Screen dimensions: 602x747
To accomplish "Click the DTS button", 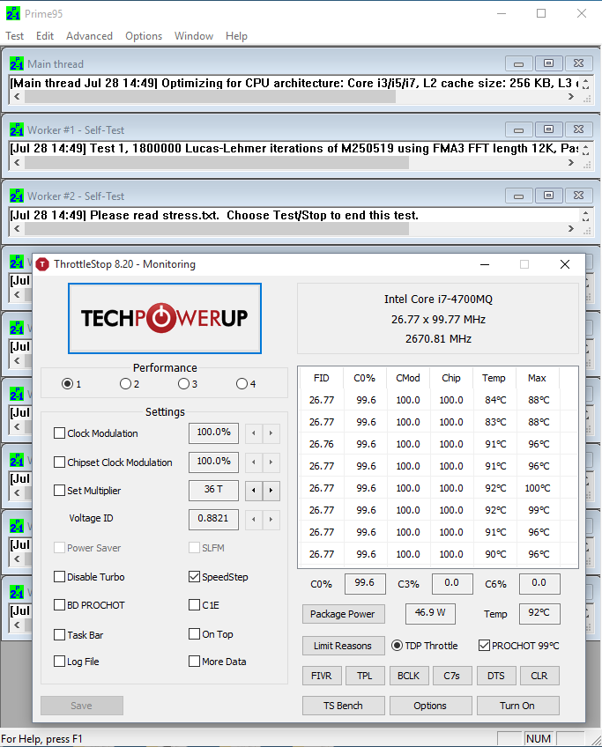I will (495, 676).
